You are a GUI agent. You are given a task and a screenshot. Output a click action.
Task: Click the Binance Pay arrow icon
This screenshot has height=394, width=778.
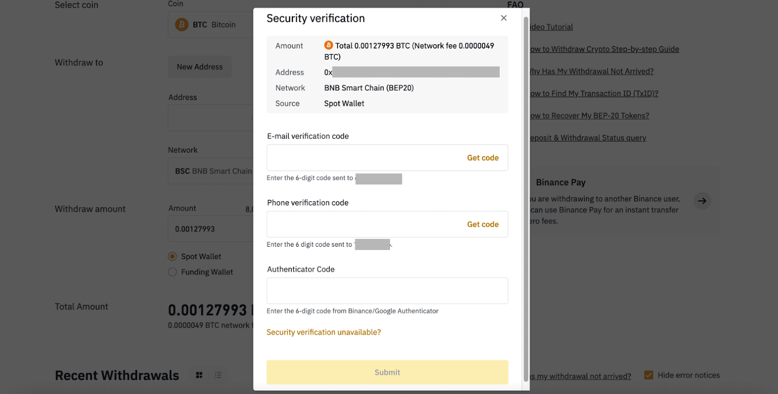click(702, 201)
